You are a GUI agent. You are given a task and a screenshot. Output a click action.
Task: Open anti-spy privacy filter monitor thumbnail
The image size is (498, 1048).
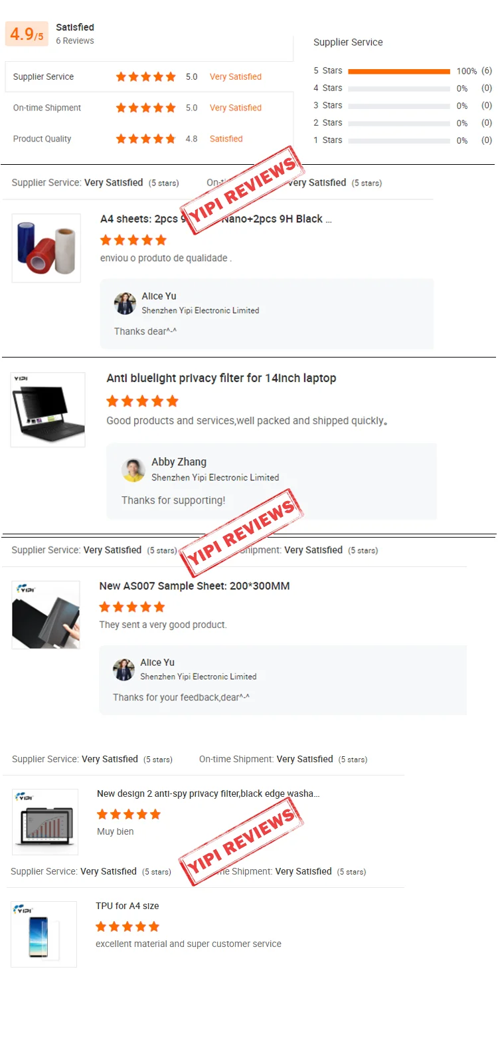pyautogui.click(x=45, y=821)
